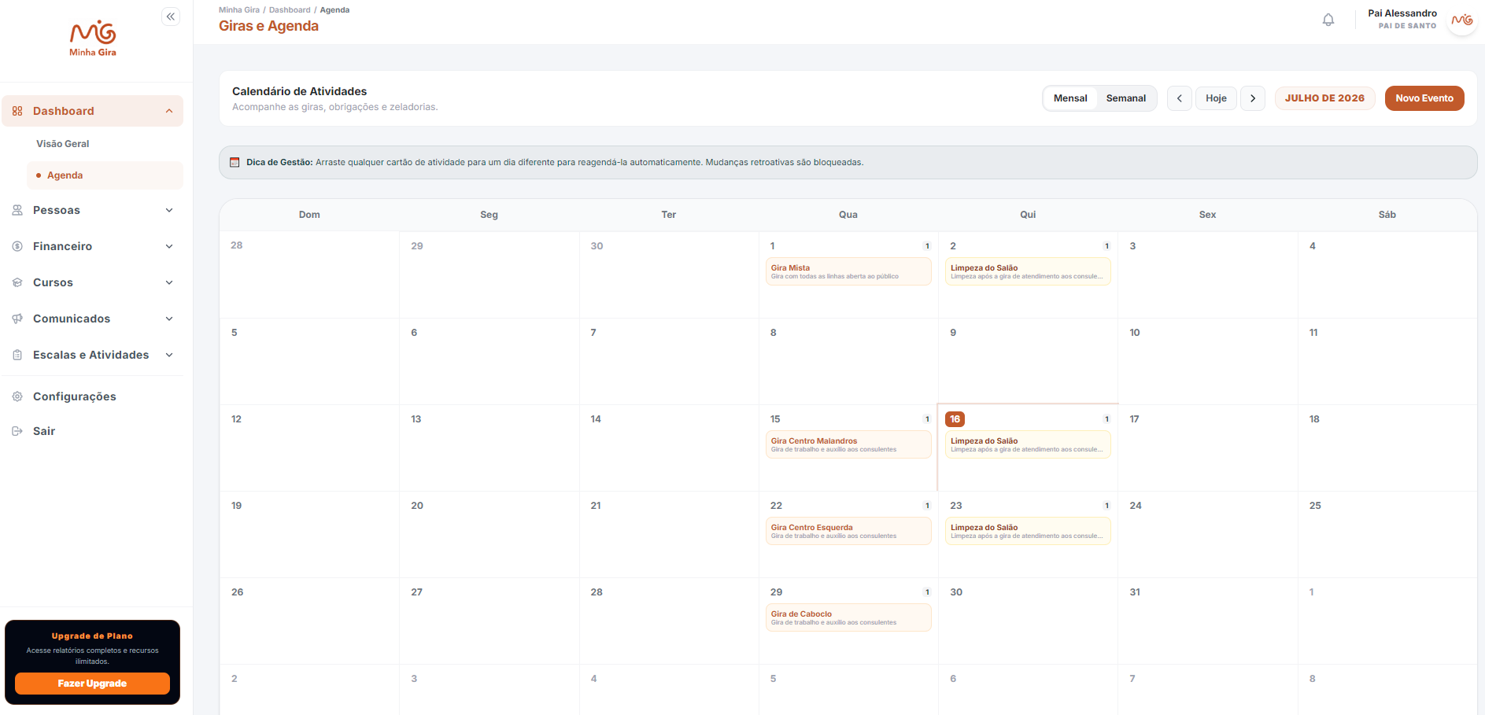Expand the Comunicados menu chevron

point(169,319)
